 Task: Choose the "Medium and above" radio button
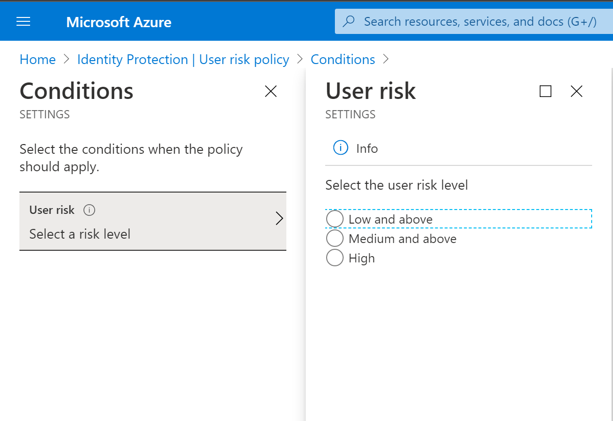tap(335, 238)
